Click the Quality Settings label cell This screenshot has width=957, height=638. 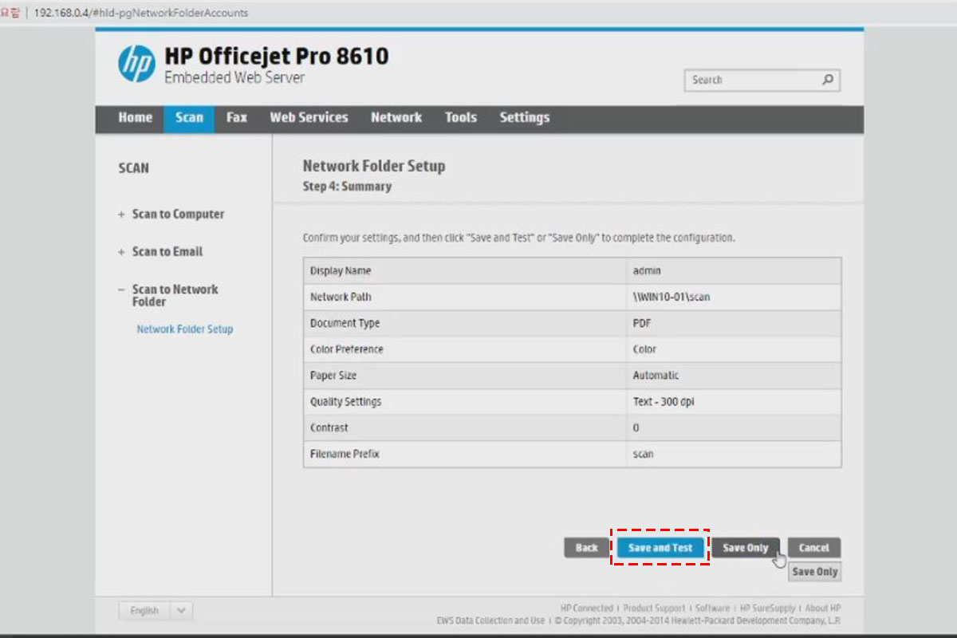pyautogui.click(x=464, y=402)
